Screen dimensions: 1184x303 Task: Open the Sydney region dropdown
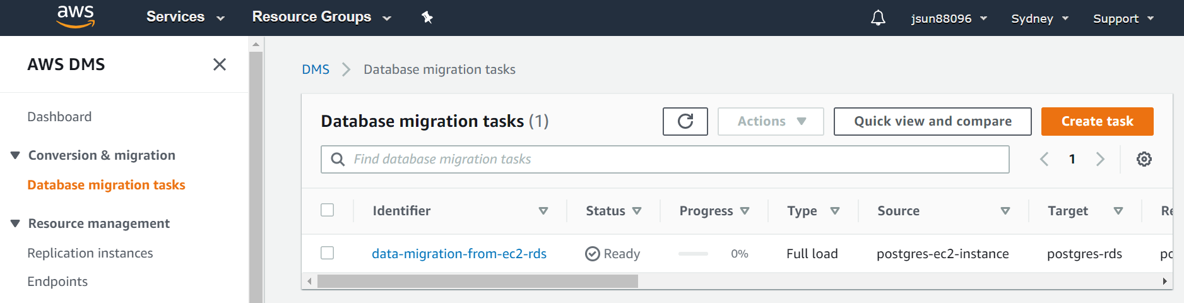1039,18
